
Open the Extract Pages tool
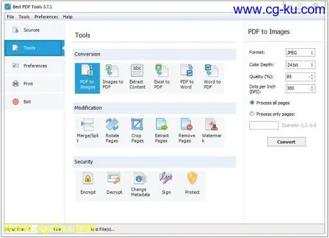[162, 131]
